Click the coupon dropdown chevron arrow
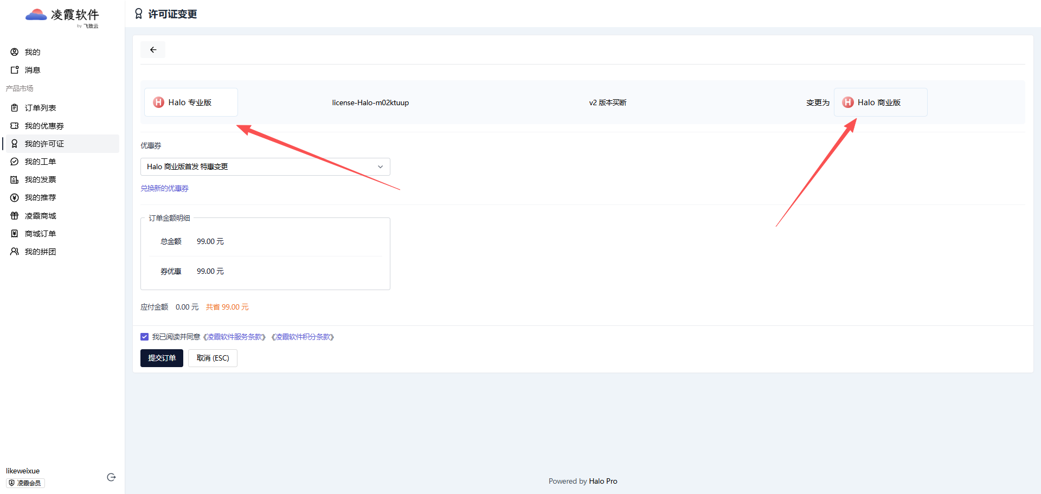This screenshot has width=1041, height=494. click(x=380, y=166)
